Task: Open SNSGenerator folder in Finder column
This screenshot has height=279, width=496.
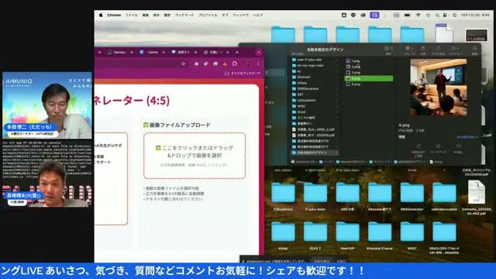Action: point(314,88)
